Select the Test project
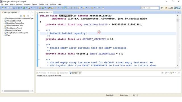Image resolution: width=182 pixels, height=102 pixels. [x=9, y=35]
